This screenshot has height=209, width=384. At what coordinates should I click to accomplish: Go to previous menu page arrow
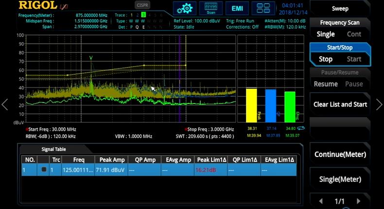tap(321, 201)
